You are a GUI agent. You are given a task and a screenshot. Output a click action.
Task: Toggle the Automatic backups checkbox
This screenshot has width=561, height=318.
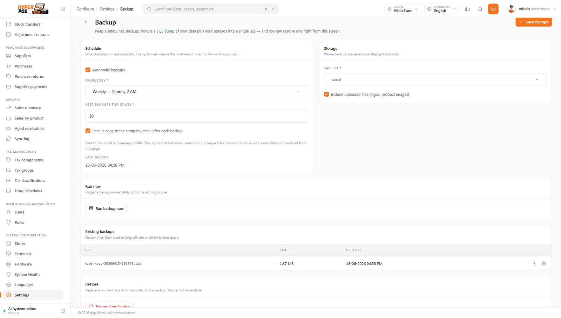88,70
